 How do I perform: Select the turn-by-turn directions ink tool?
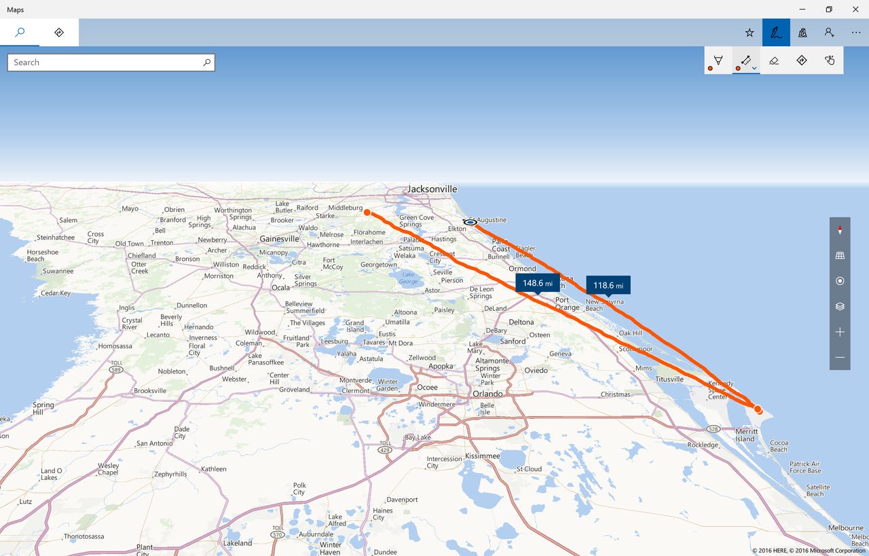click(x=802, y=60)
